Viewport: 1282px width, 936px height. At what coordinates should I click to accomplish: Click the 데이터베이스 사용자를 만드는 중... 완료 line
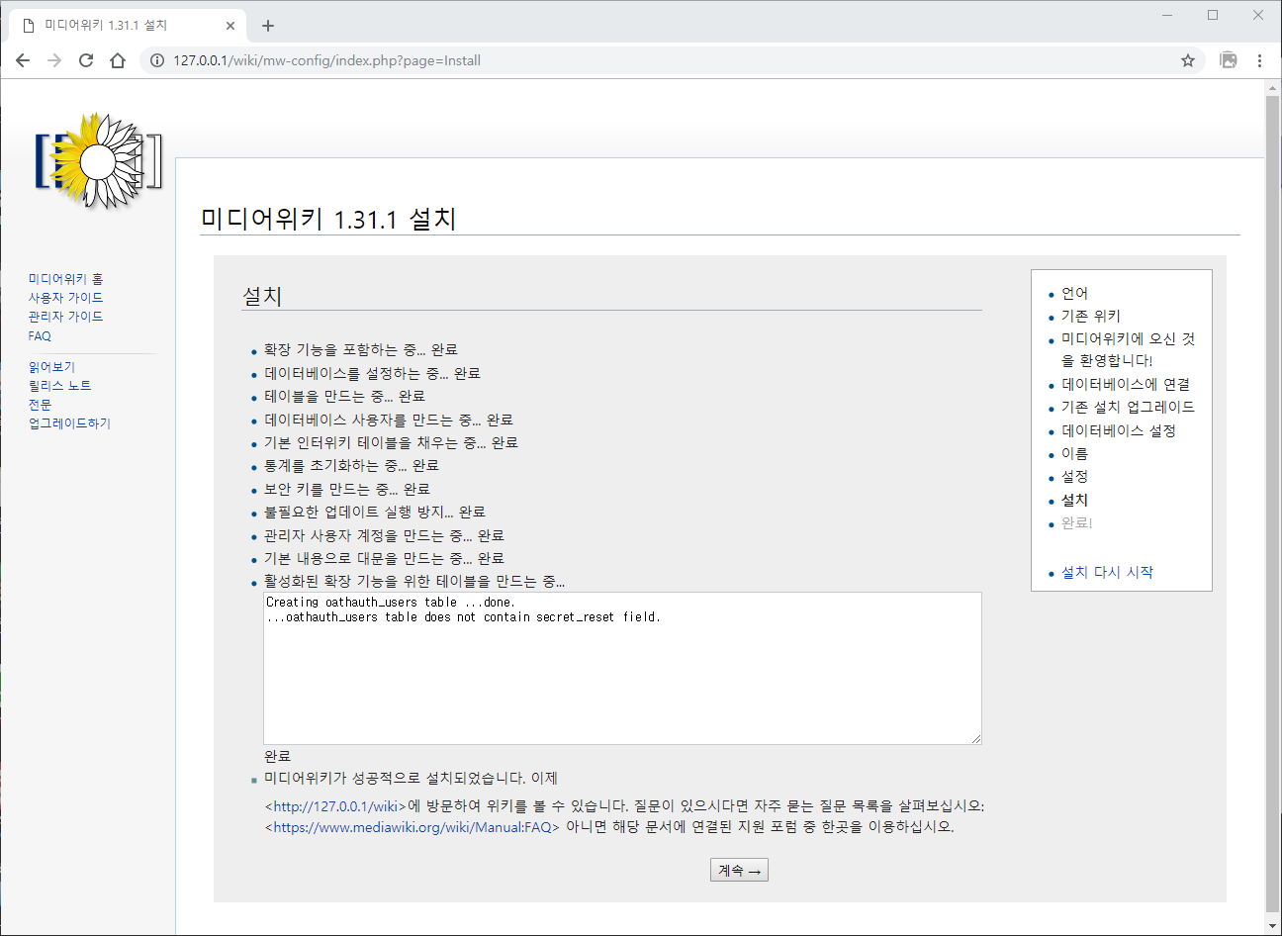(389, 420)
